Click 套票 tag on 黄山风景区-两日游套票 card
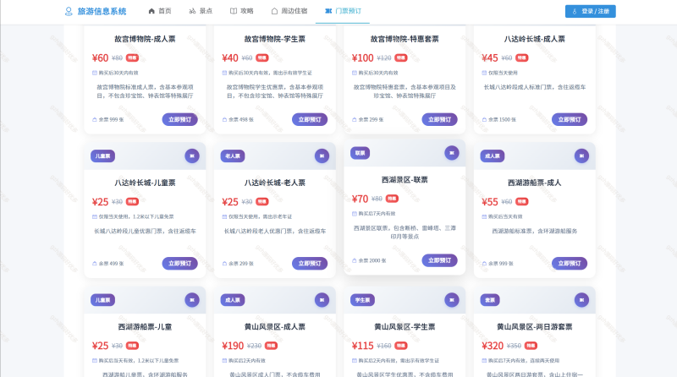677x377 pixels. (x=490, y=300)
